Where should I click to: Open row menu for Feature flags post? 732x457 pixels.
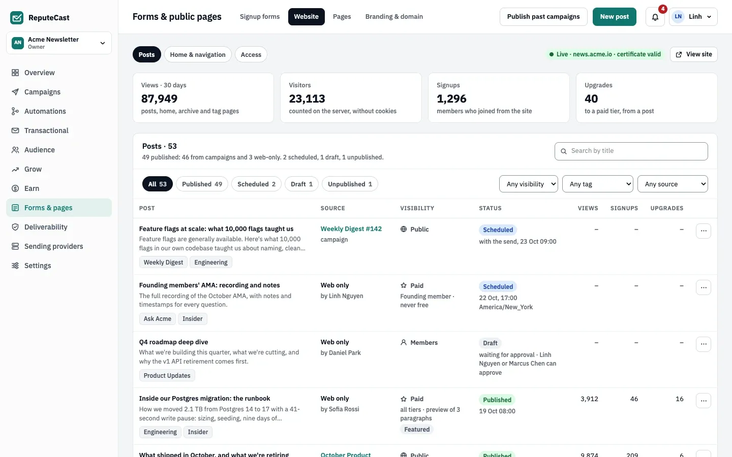[704, 231]
